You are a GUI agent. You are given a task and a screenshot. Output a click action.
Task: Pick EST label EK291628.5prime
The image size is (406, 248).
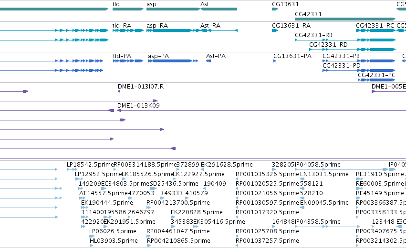click(x=227, y=165)
